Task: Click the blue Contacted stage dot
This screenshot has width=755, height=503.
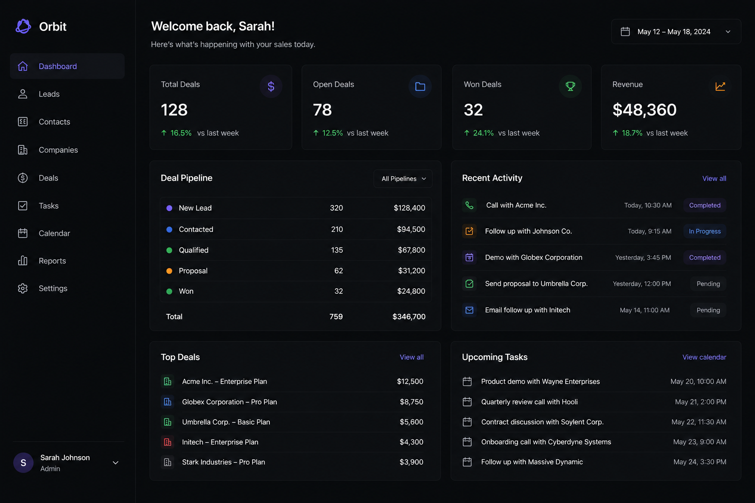Action: pyautogui.click(x=169, y=229)
